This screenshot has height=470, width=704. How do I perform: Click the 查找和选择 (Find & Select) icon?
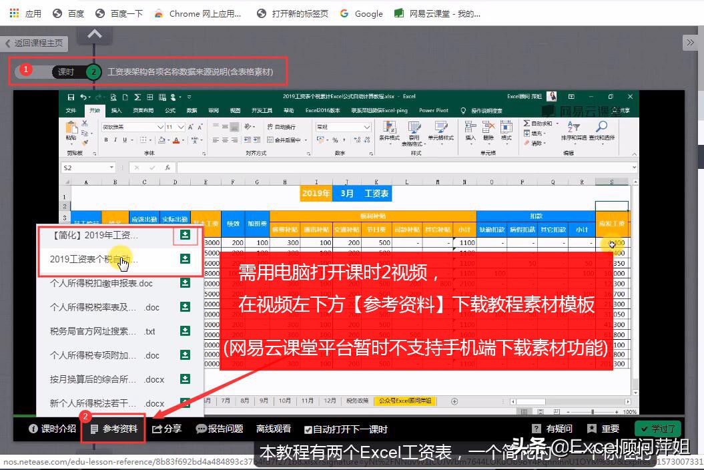602,132
